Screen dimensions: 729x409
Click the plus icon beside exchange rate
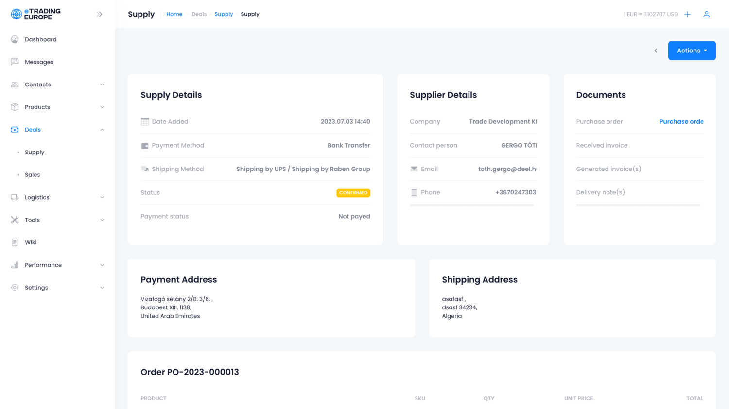(687, 14)
